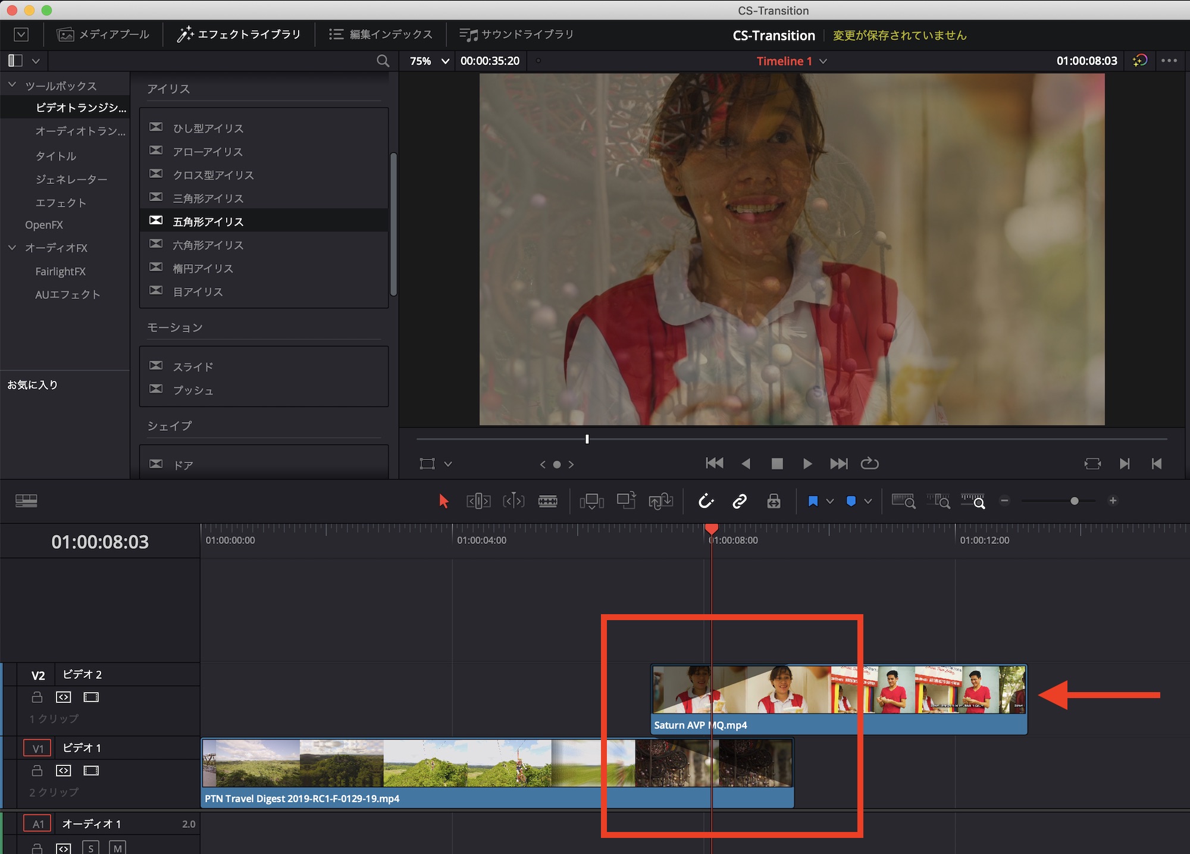This screenshot has height=854, width=1190.
Task: Open the メディアプール tab
Action: (x=103, y=35)
